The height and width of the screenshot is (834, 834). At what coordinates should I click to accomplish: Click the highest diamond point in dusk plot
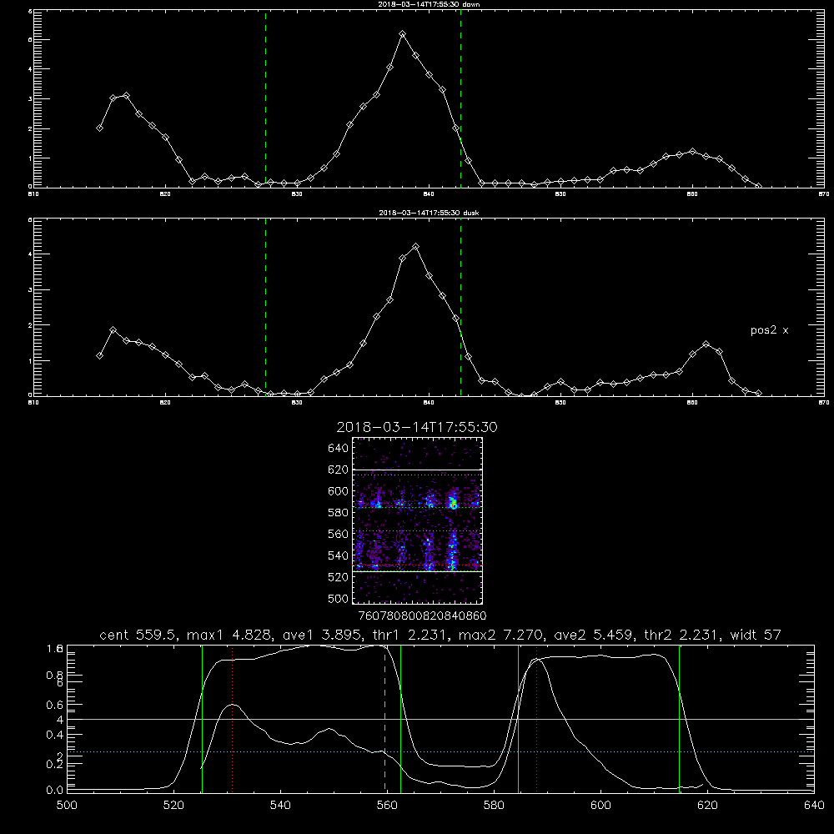(x=416, y=246)
